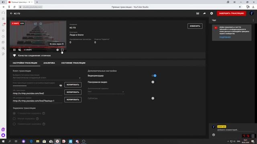Copy the backup server URL
257x144 pixels.
[x=73, y=100]
